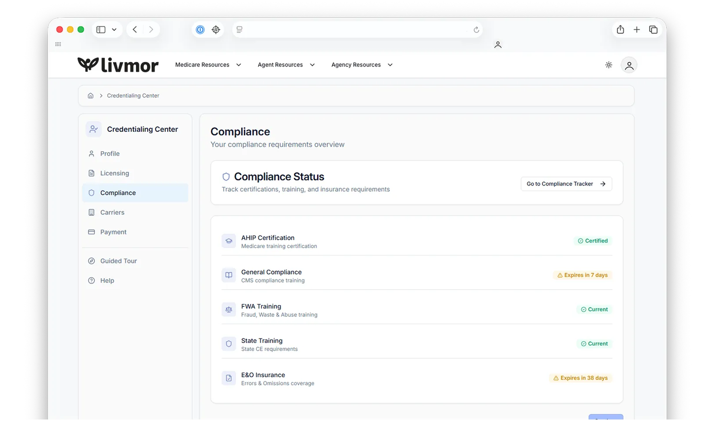The image size is (706, 431).
Task: Toggle the light/dark theme sun icon
Action: [608, 65]
